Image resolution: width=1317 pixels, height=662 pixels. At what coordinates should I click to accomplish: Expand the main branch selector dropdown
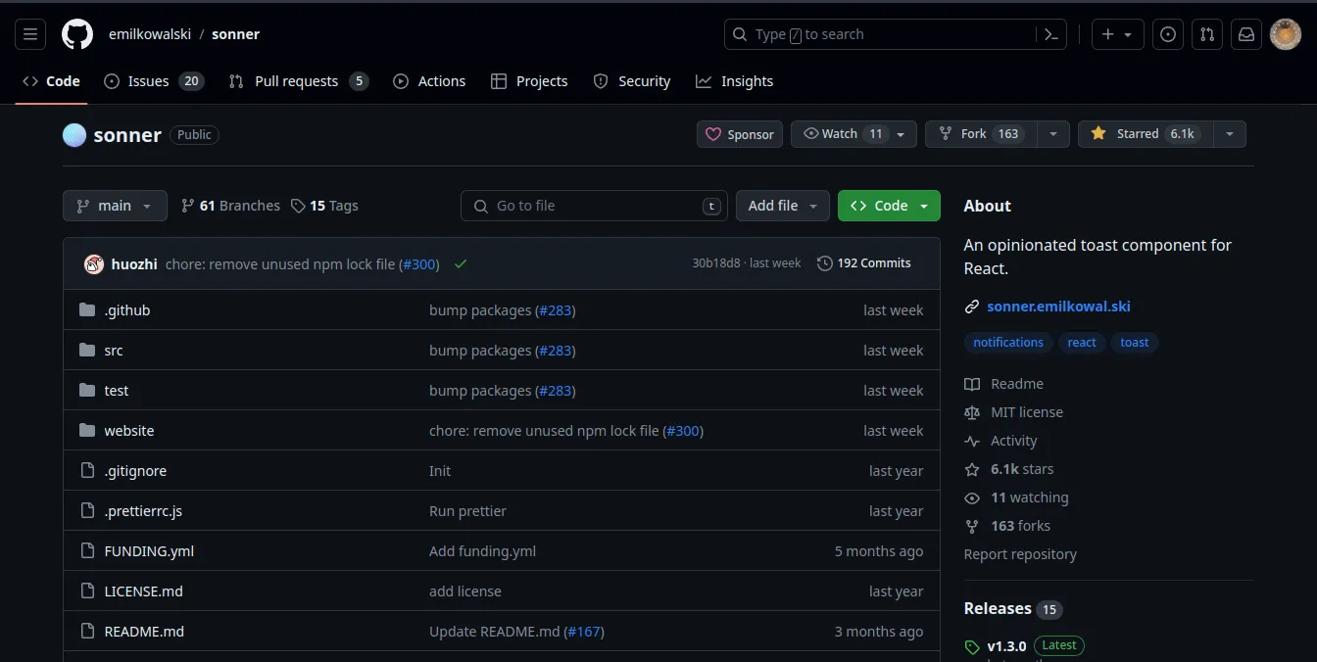[115, 206]
